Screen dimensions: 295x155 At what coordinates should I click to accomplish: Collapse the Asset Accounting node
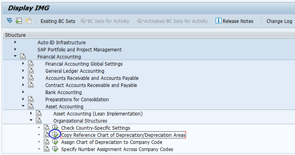tap(23, 106)
